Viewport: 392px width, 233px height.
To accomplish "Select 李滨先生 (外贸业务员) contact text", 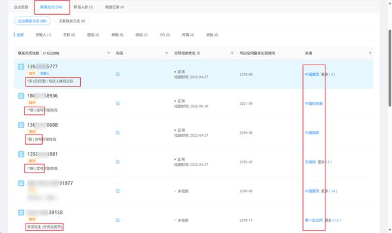I will pyautogui.click(x=45, y=227).
